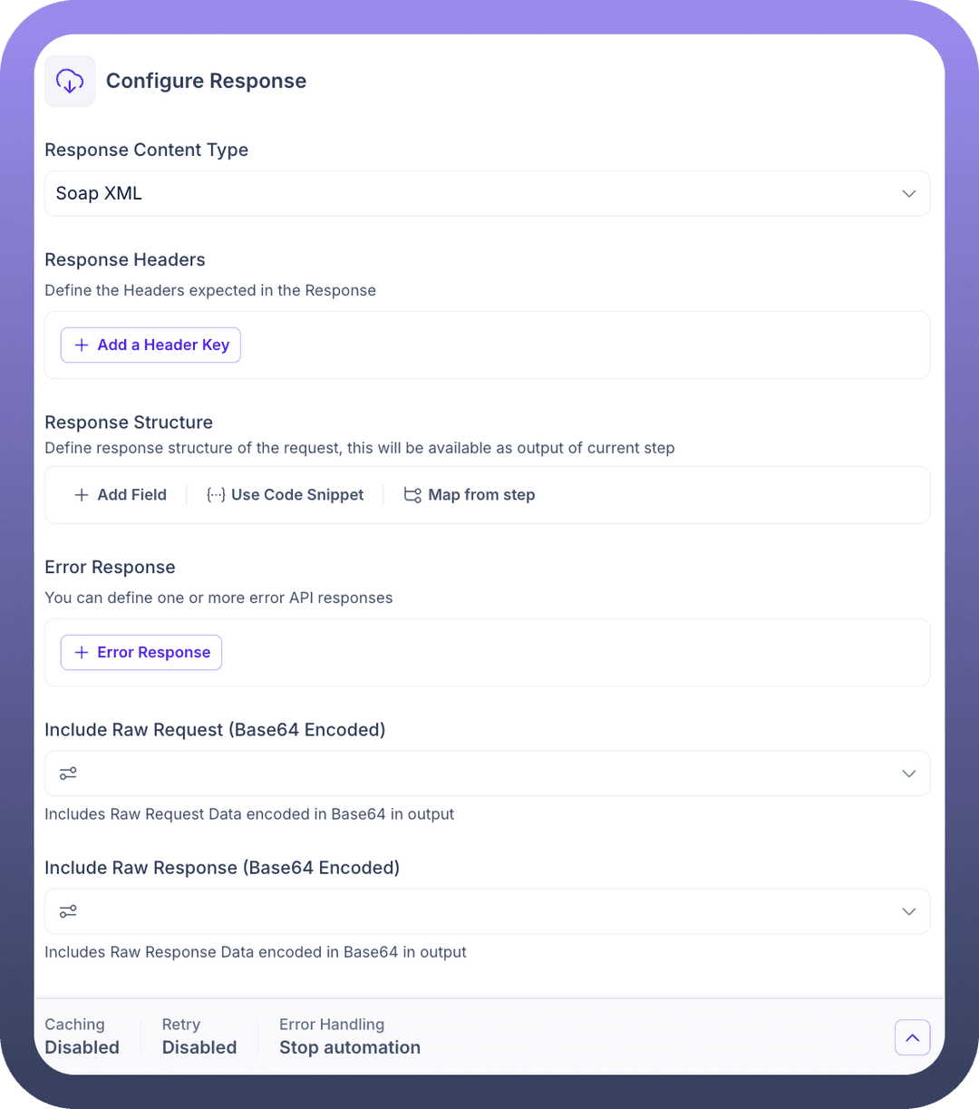Expand the Include Raw Request dropdown chevron
Viewport: 979px width, 1109px height.
click(x=908, y=773)
